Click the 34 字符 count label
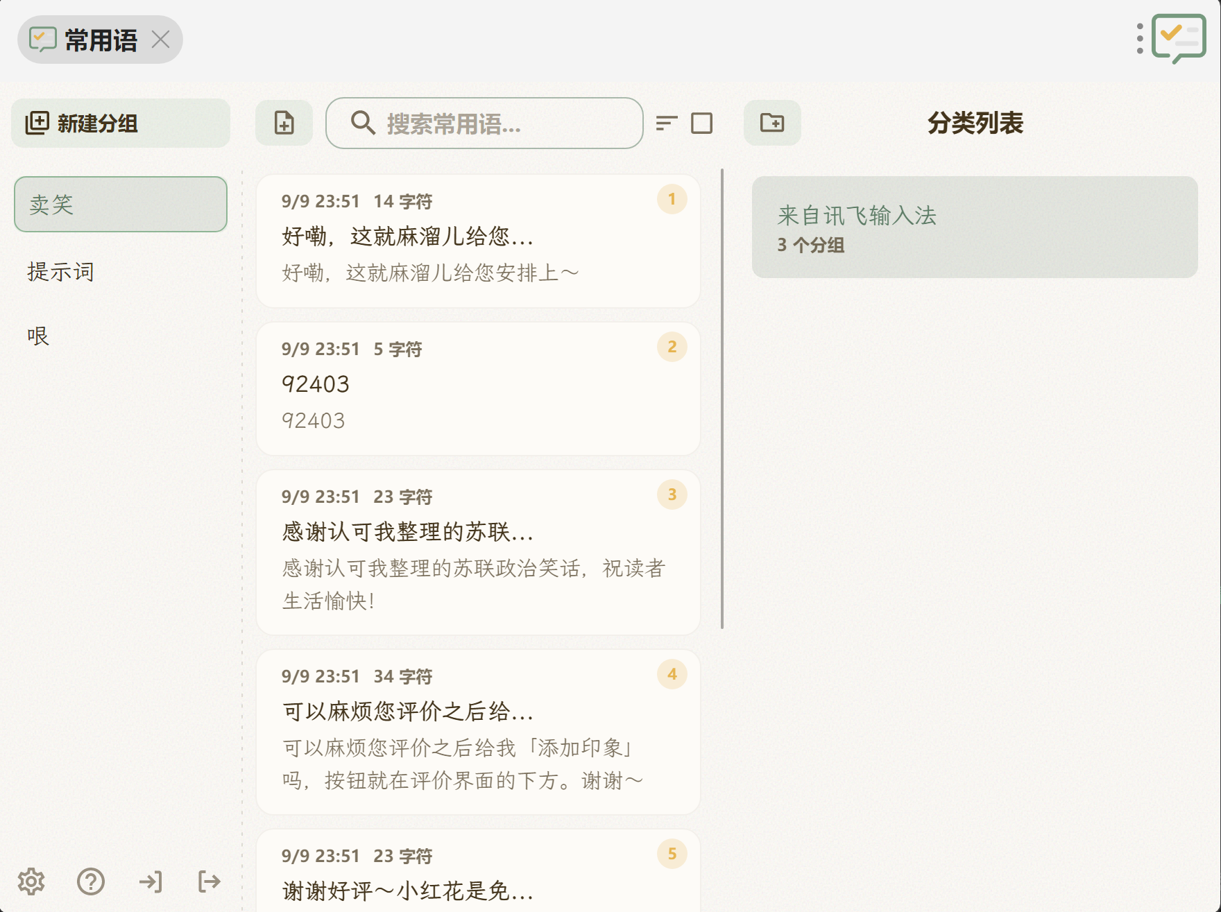The width and height of the screenshot is (1221, 912). (402, 676)
